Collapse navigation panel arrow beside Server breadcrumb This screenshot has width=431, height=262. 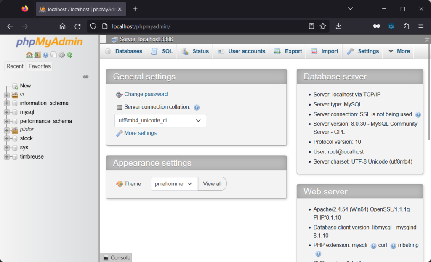pos(103,40)
